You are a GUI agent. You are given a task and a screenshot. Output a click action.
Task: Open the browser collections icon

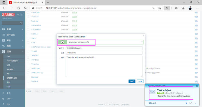183,8
